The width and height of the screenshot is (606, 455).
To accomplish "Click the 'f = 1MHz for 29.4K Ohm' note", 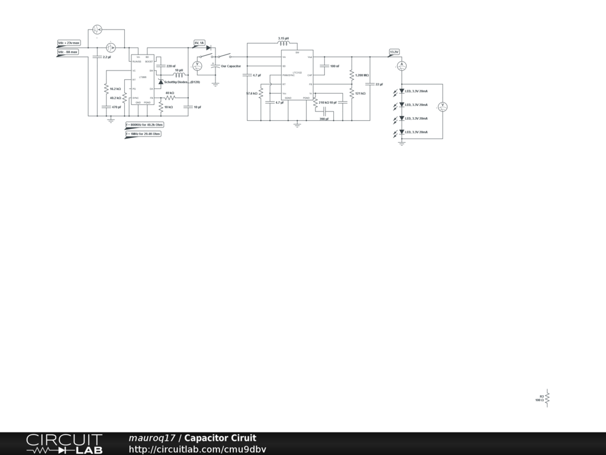I will click(143, 134).
